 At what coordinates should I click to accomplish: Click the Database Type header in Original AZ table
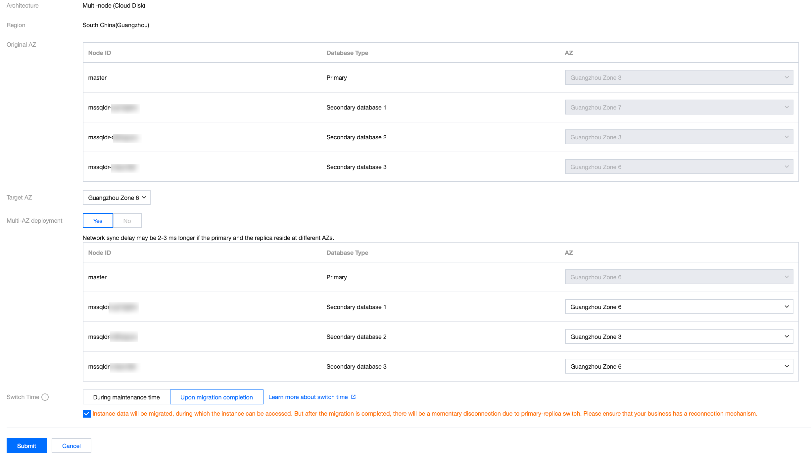click(347, 53)
